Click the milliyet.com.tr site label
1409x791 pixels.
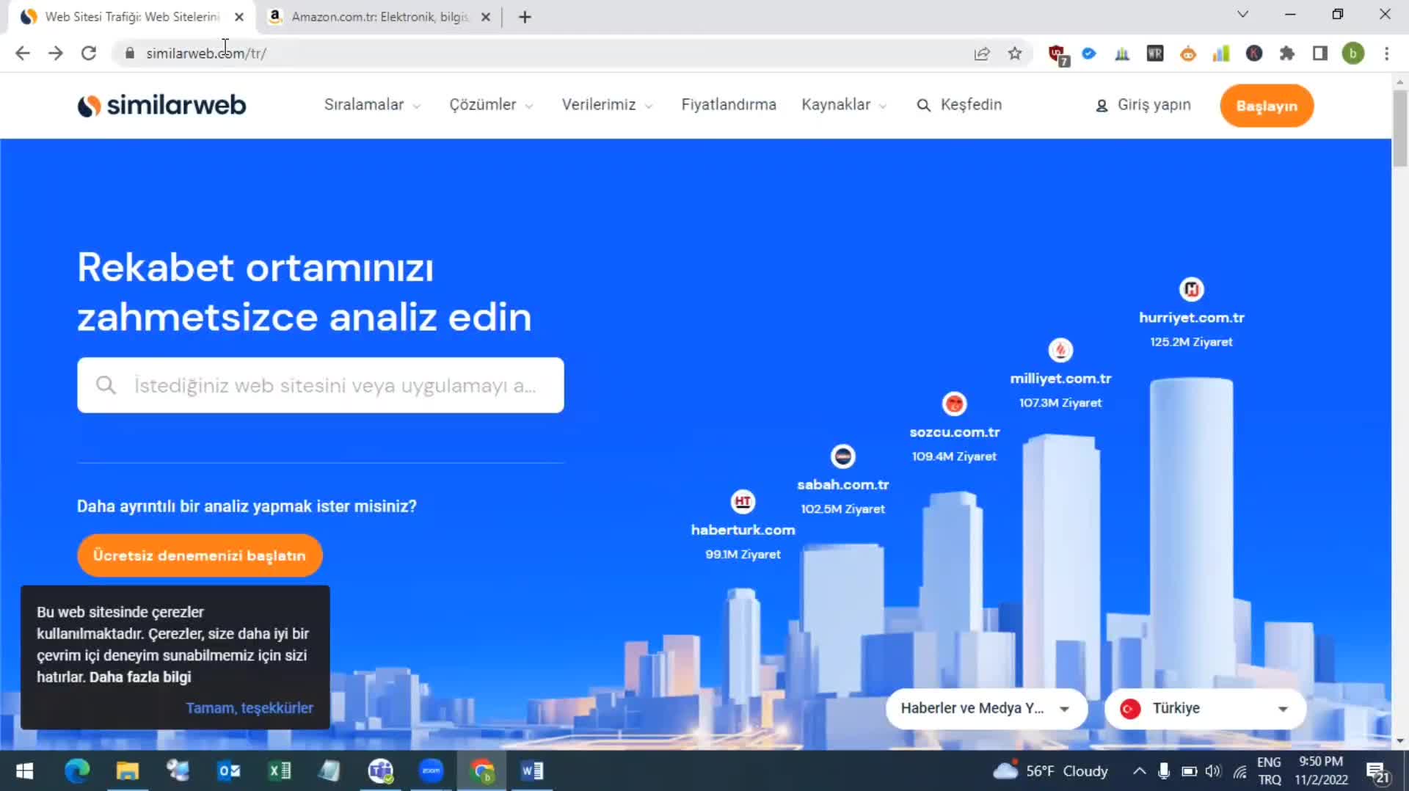pyautogui.click(x=1060, y=379)
